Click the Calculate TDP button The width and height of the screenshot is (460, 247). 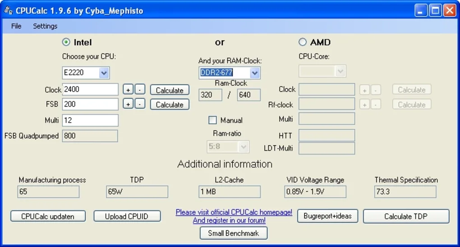(406, 216)
